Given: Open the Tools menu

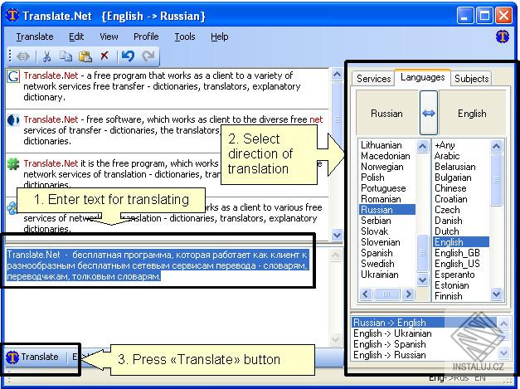Looking at the screenshot, I should point(185,36).
